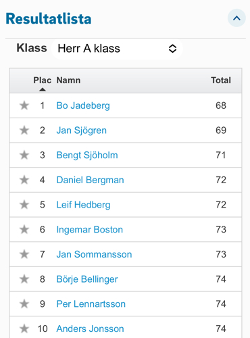The width and height of the screenshot is (250, 338).
Task: Sort results by Namn column header
Action: click(x=68, y=80)
